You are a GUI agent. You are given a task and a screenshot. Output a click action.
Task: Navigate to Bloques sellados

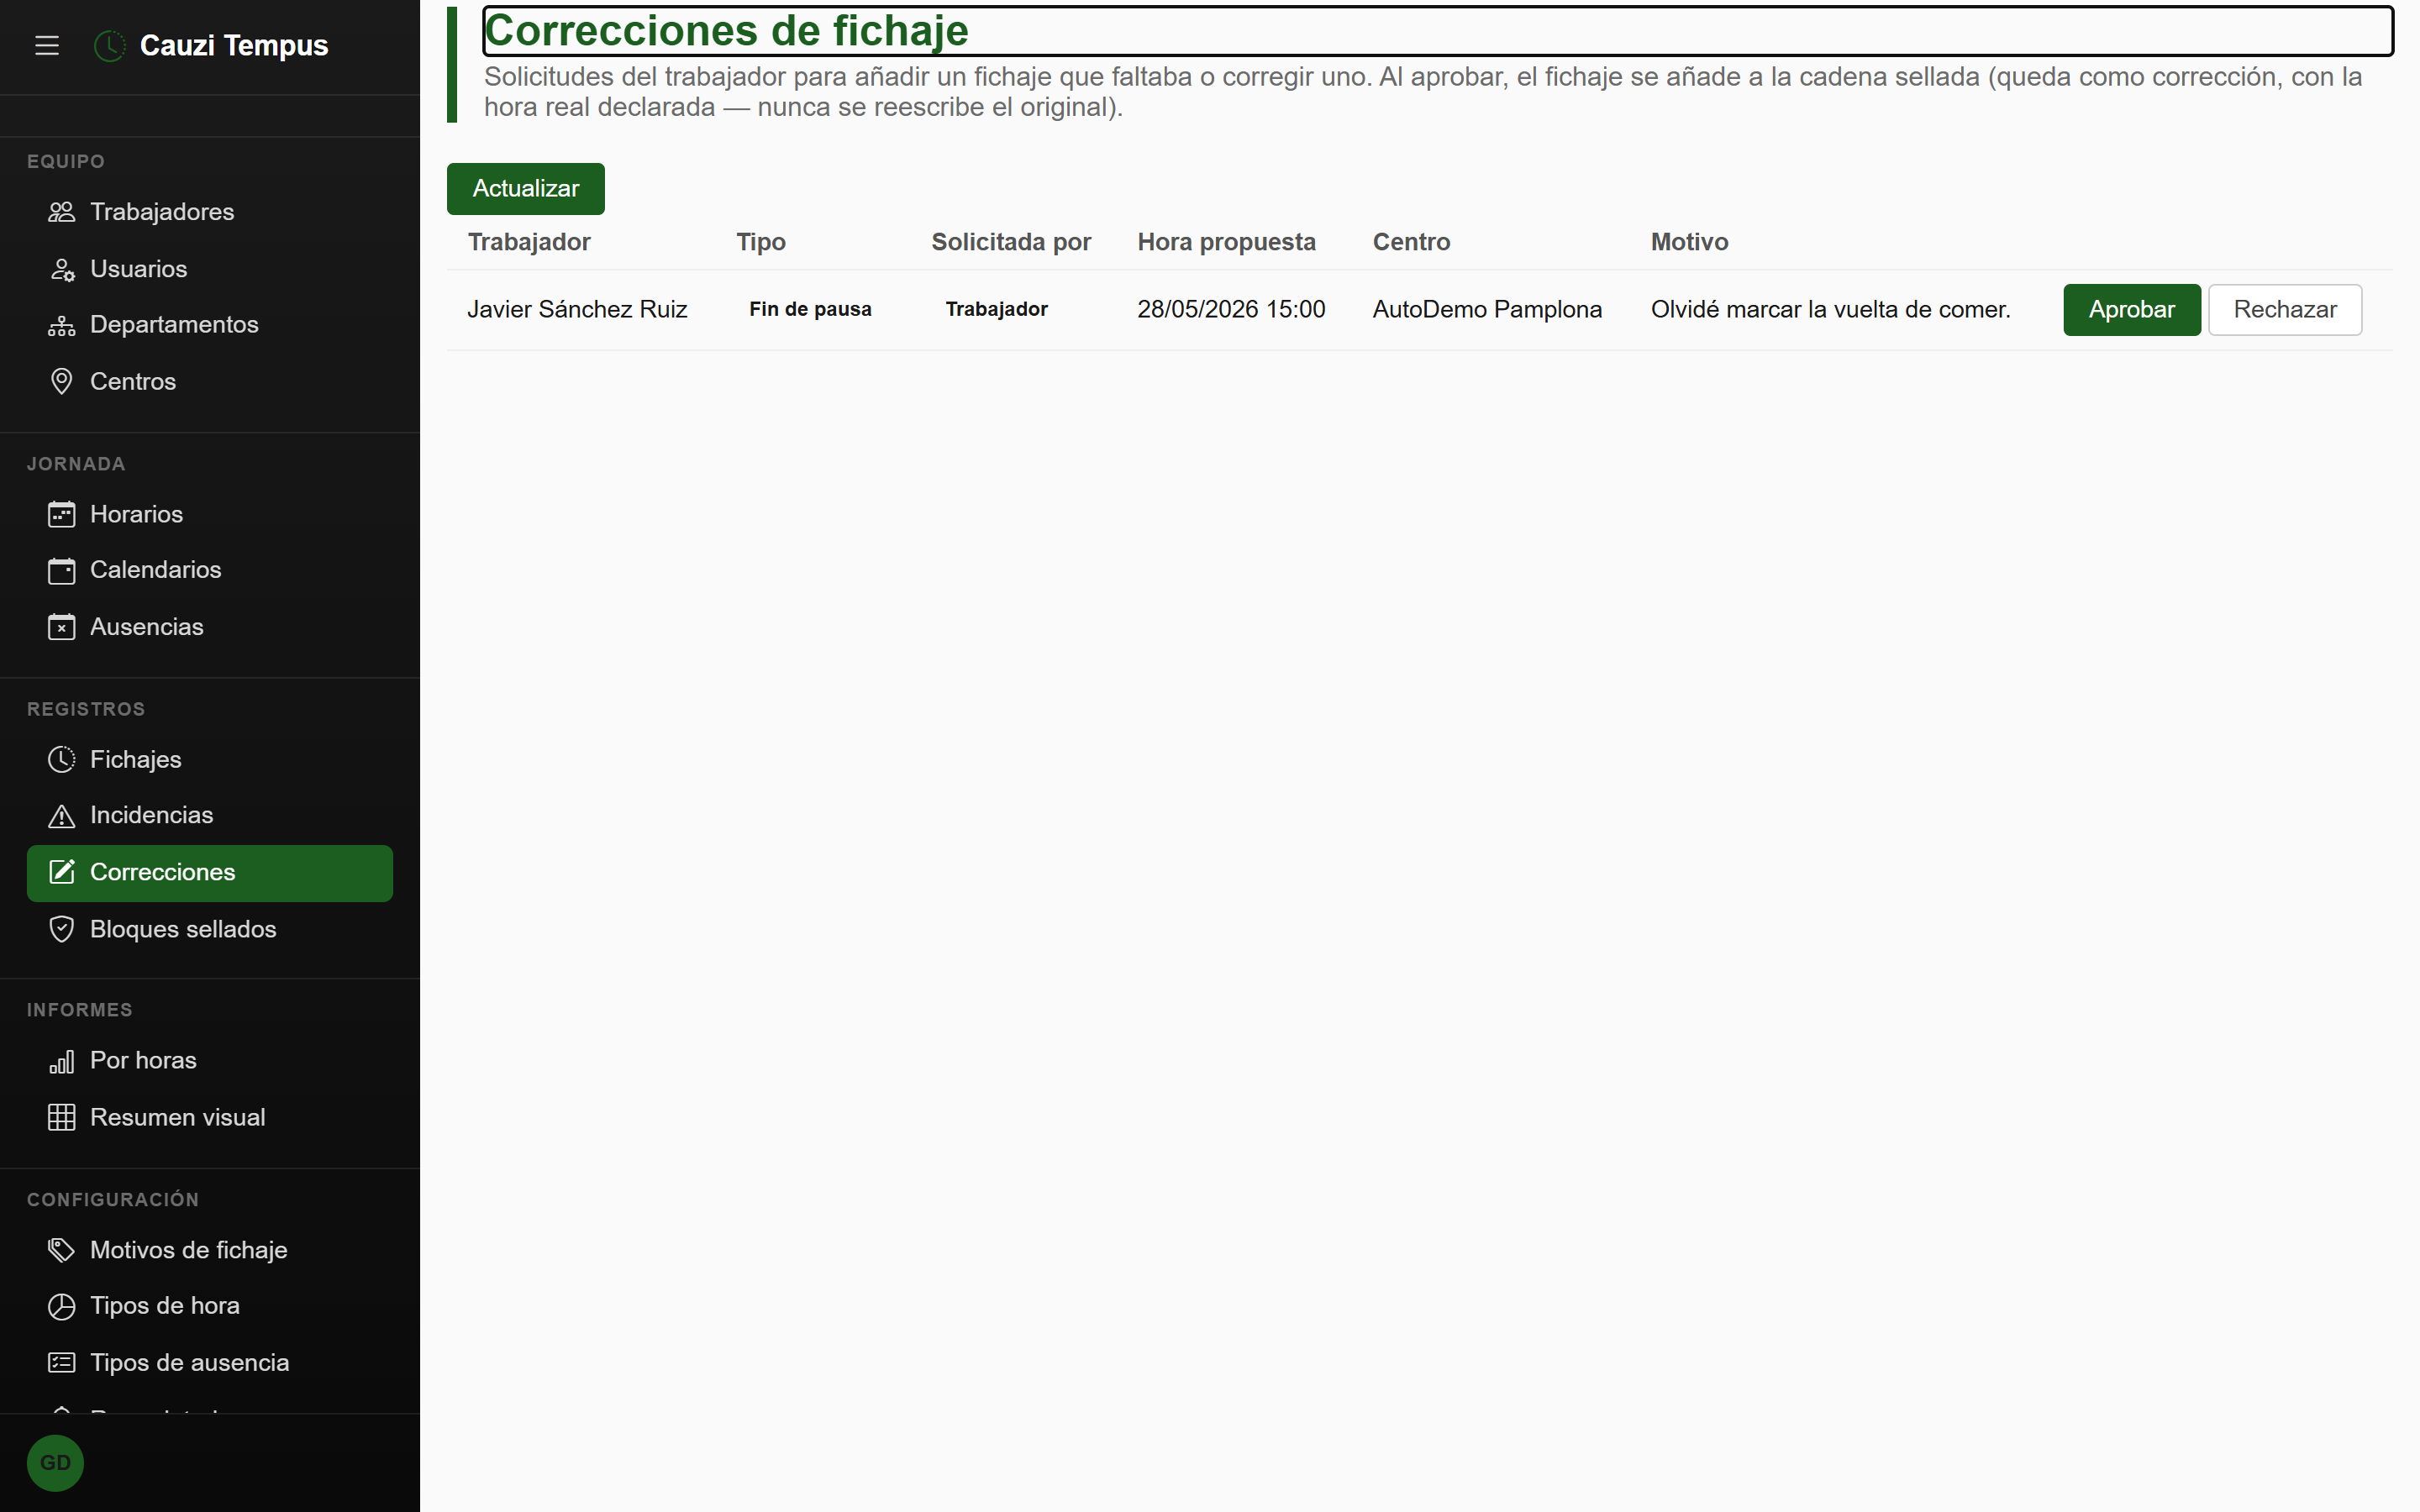(x=210, y=929)
